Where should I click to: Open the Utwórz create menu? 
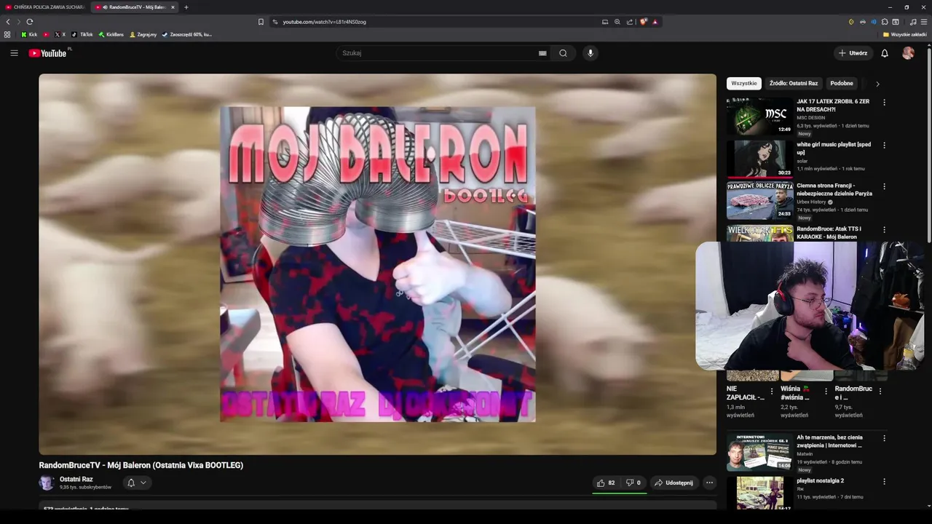853,53
